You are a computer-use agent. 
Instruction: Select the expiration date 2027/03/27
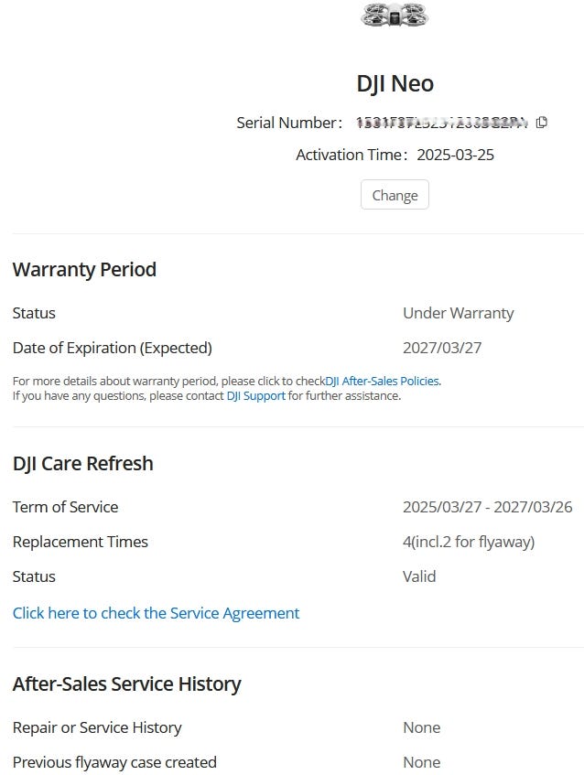click(x=442, y=348)
